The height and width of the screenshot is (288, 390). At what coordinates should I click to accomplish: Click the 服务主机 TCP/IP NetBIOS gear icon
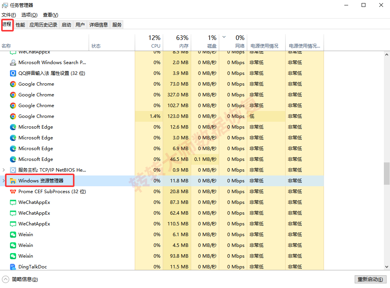(13, 170)
